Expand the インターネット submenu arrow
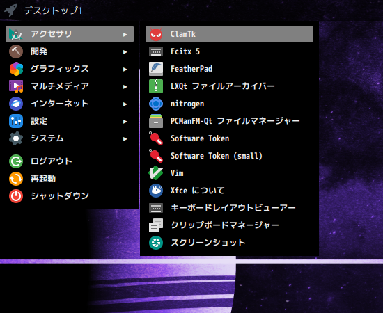 click(x=125, y=104)
